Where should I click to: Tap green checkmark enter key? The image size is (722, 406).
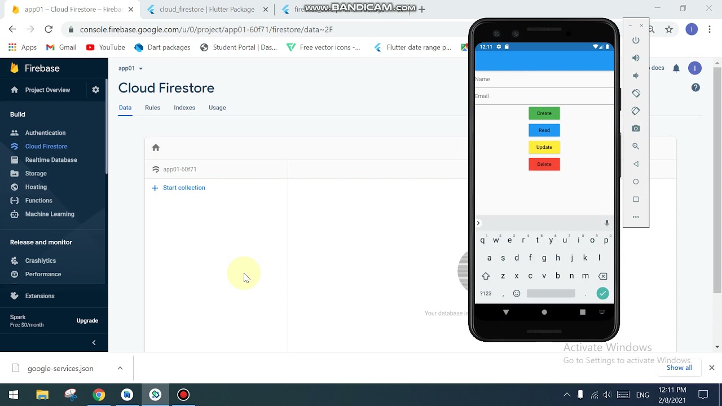(x=603, y=293)
